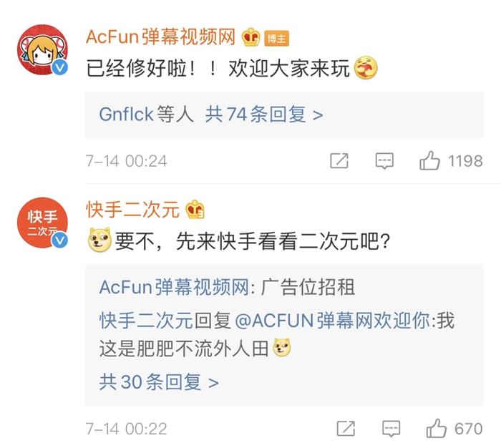501x448 pixels.
Task: Open reply box on AcFun's comment
Action: pos(384,161)
